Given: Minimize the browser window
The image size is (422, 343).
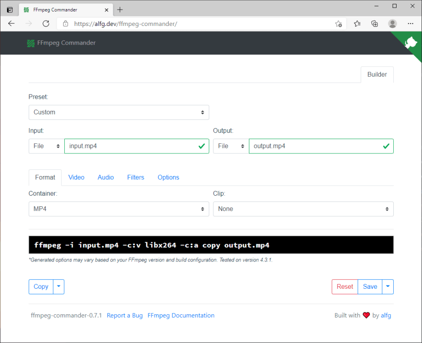Looking at the screenshot, I should 376,6.
